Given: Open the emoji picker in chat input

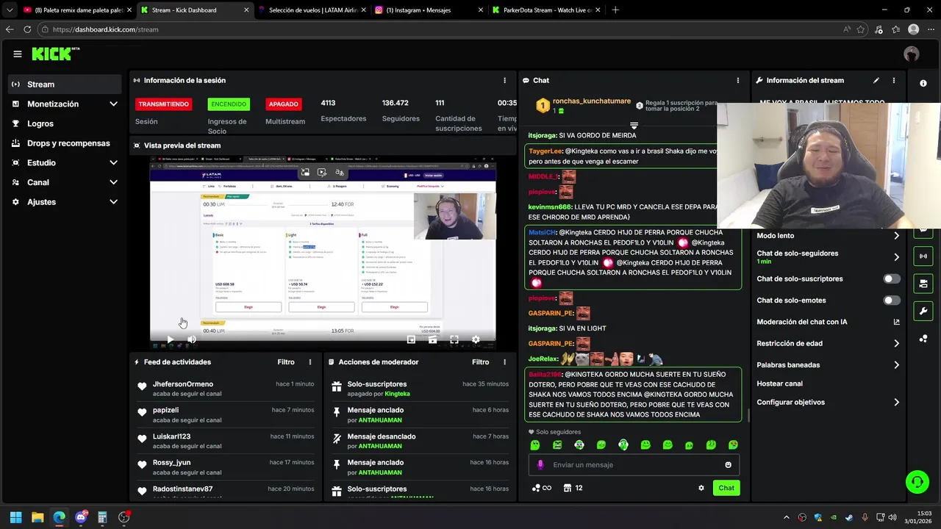Looking at the screenshot, I should pyautogui.click(x=729, y=465).
